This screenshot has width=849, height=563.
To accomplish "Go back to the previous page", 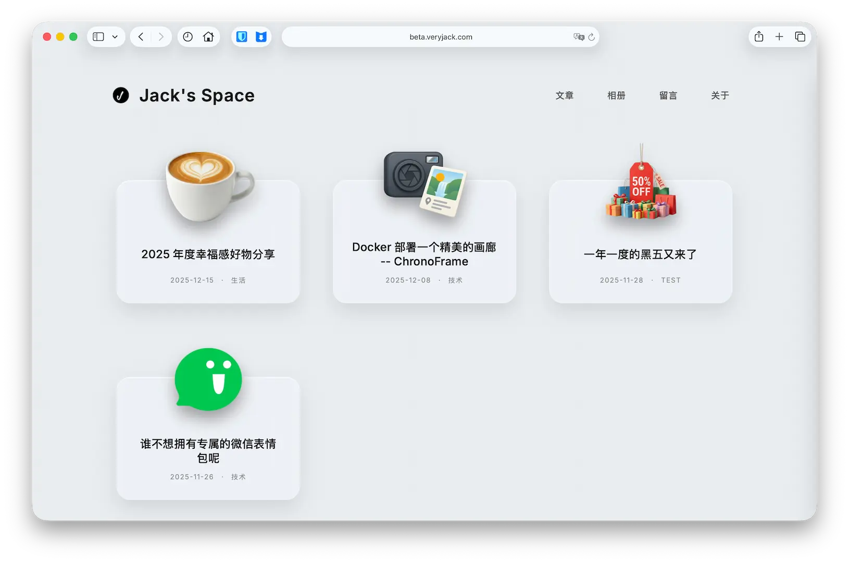I will (x=141, y=37).
